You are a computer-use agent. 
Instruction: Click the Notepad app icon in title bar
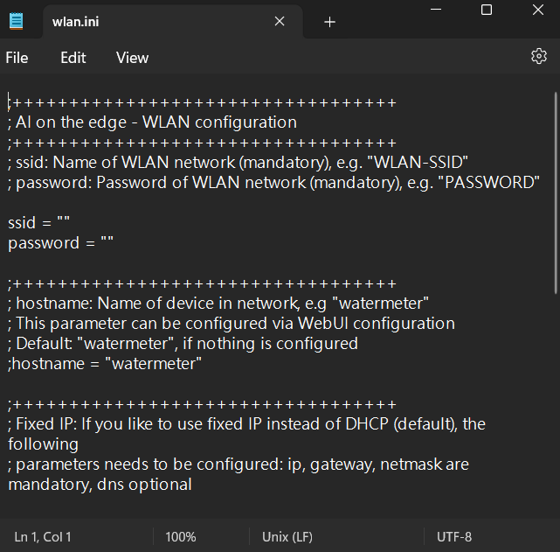17,21
